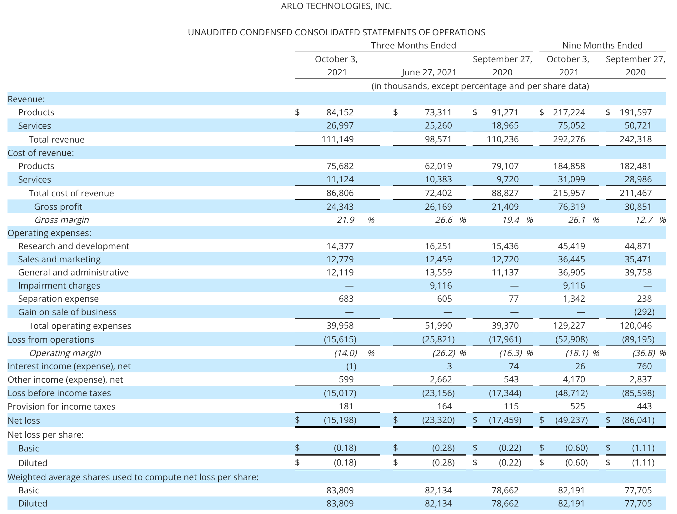The image size is (677, 514).
Task: Select Separation expense value 683
Action: [x=346, y=299]
